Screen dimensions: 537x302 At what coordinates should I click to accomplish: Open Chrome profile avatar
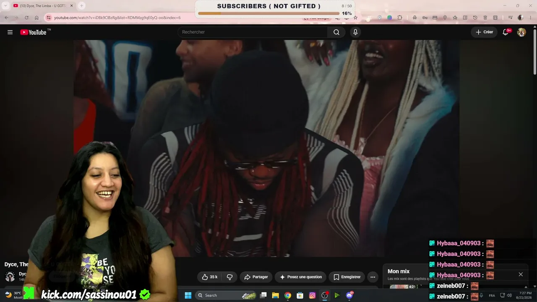click(521, 18)
